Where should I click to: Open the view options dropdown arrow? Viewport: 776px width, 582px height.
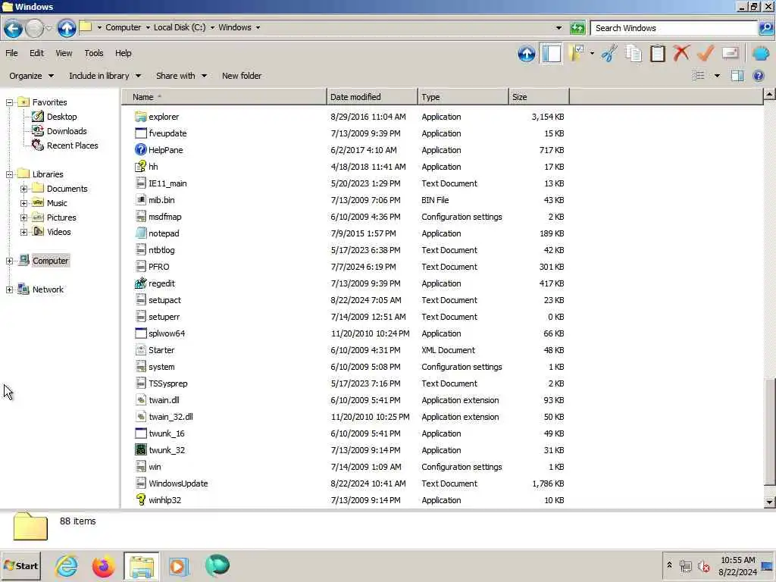point(717,76)
